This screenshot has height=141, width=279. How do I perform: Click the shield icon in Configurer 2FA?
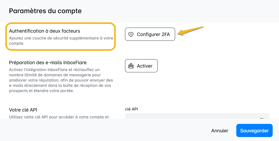pyautogui.click(x=131, y=34)
